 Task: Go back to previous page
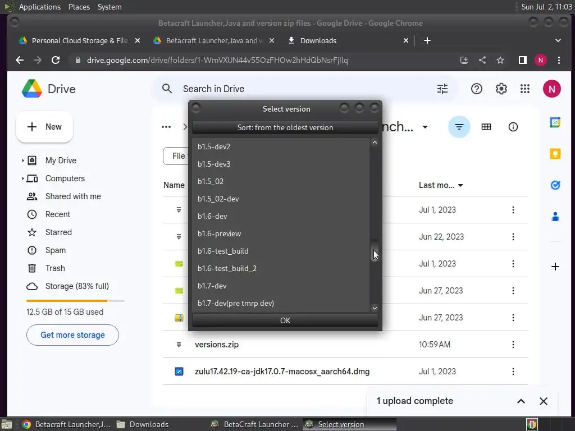[20, 60]
